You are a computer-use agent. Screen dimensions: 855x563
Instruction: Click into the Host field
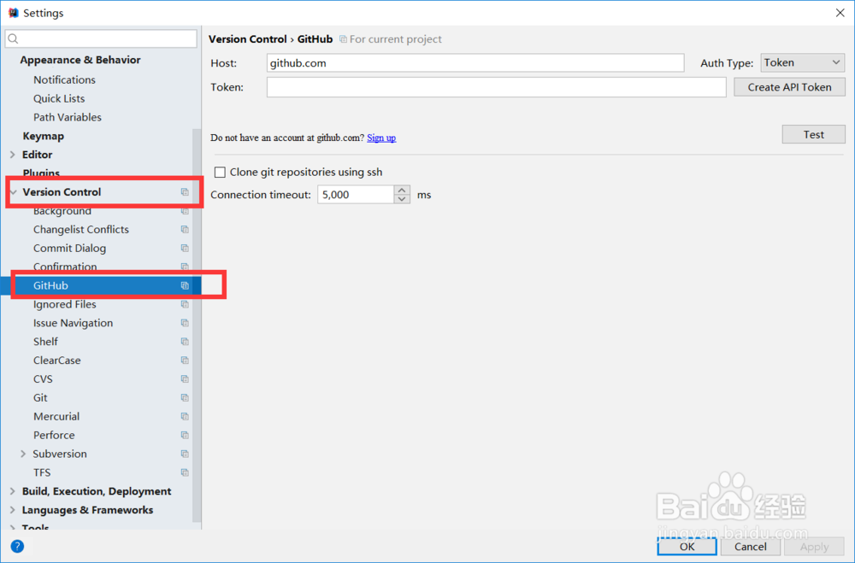(x=475, y=62)
